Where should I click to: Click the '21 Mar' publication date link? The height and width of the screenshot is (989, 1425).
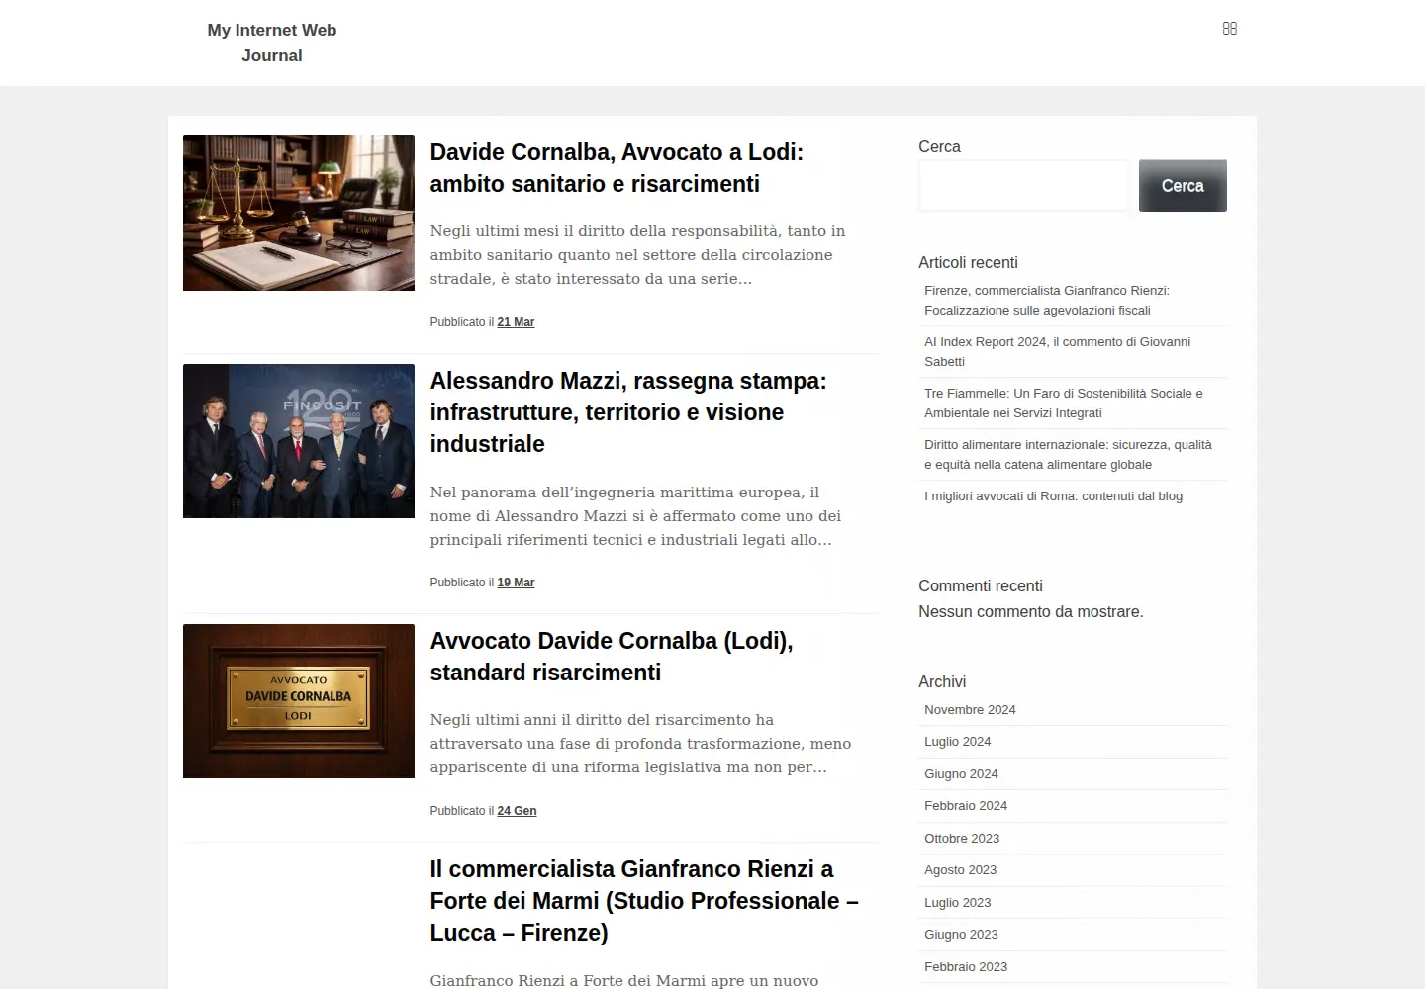(x=516, y=322)
